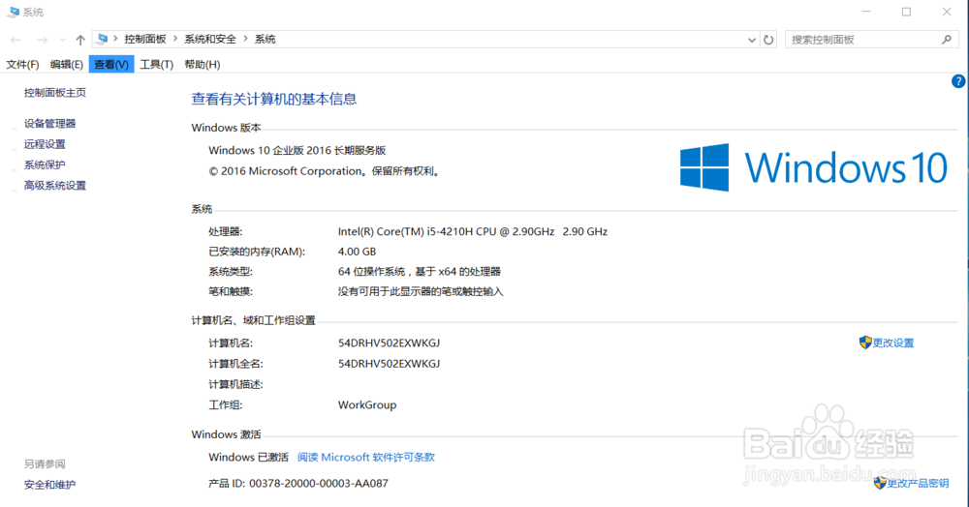Image resolution: width=969 pixels, height=507 pixels.
Task: Maximize the 系统 window
Action: pyautogui.click(x=906, y=12)
